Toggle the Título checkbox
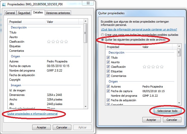This screenshot has height=134, width=187. coord(108,58)
